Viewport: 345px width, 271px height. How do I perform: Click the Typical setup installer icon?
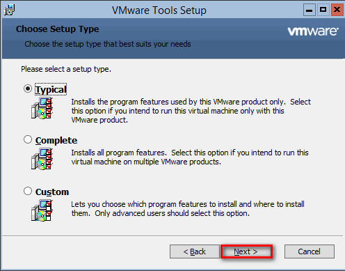(x=42, y=108)
